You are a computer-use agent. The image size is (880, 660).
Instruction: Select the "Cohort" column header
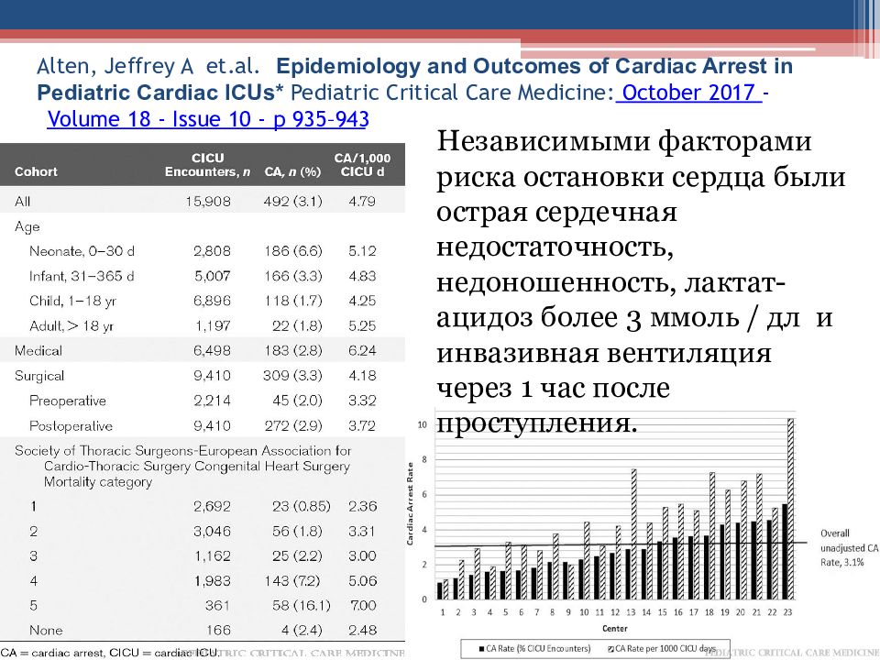tap(36, 171)
